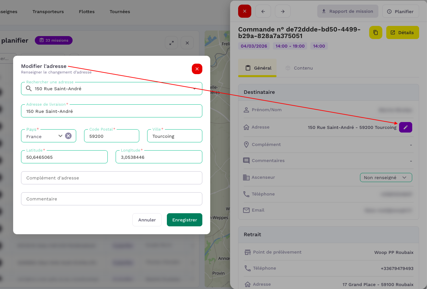Image resolution: width=427 pixels, height=289 pixels.
Task: Open the Pays country dropdown
Action: coord(60,136)
